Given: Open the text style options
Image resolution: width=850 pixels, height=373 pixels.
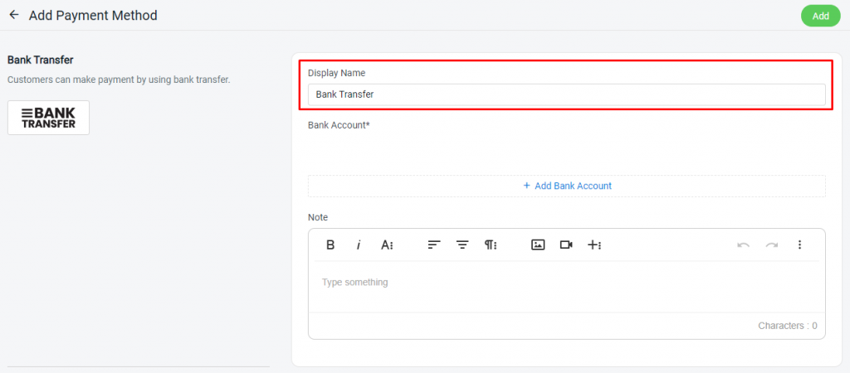Looking at the screenshot, I should 387,245.
